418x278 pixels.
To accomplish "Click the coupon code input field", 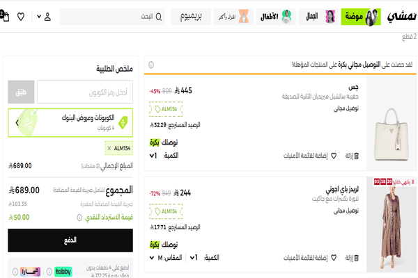I will (85, 92).
